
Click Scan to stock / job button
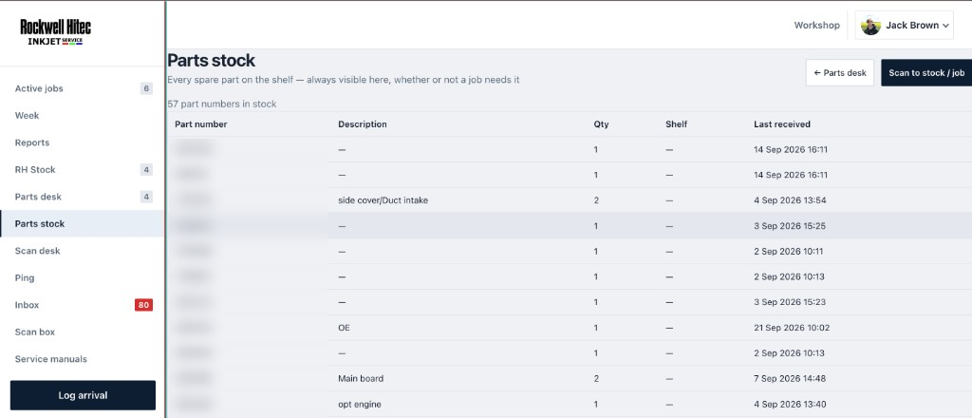pos(926,72)
